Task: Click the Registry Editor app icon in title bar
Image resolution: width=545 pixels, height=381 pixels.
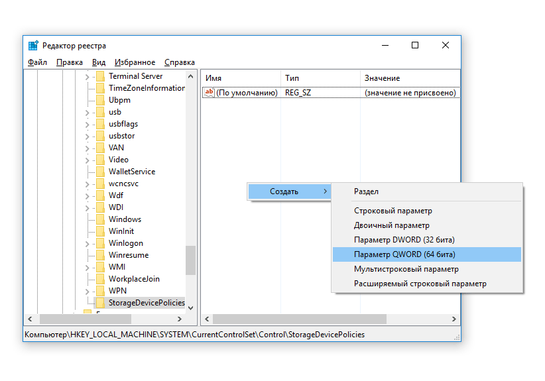Action: pyautogui.click(x=33, y=46)
